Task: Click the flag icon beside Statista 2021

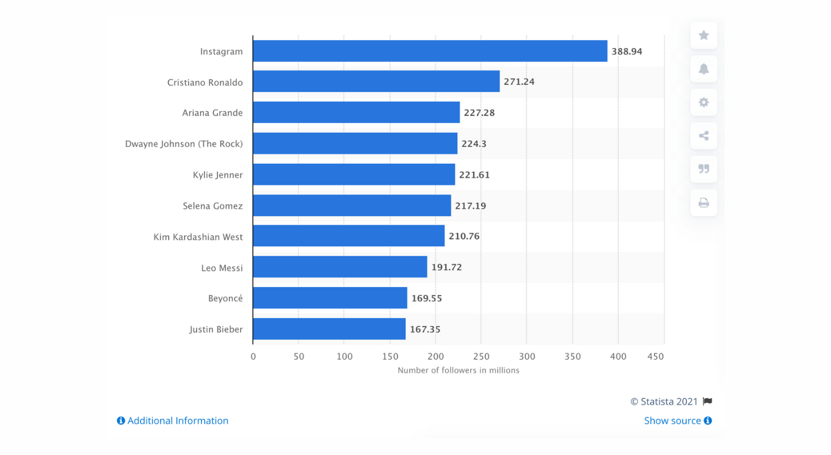Action: pyautogui.click(x=707, y=402)
